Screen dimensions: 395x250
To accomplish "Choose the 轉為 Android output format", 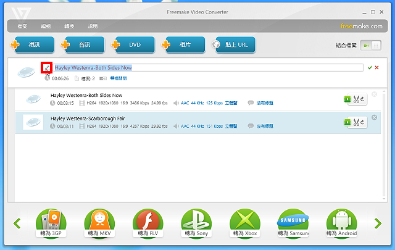I will point(341,223).
